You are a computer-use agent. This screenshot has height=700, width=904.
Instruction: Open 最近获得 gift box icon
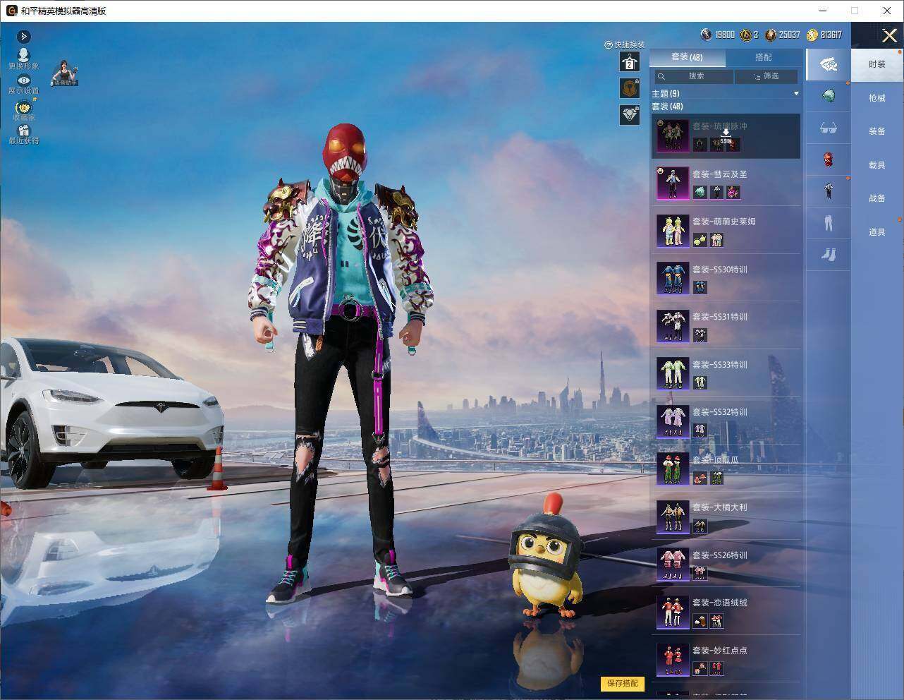pyautogui.click(x=23, y=135)
